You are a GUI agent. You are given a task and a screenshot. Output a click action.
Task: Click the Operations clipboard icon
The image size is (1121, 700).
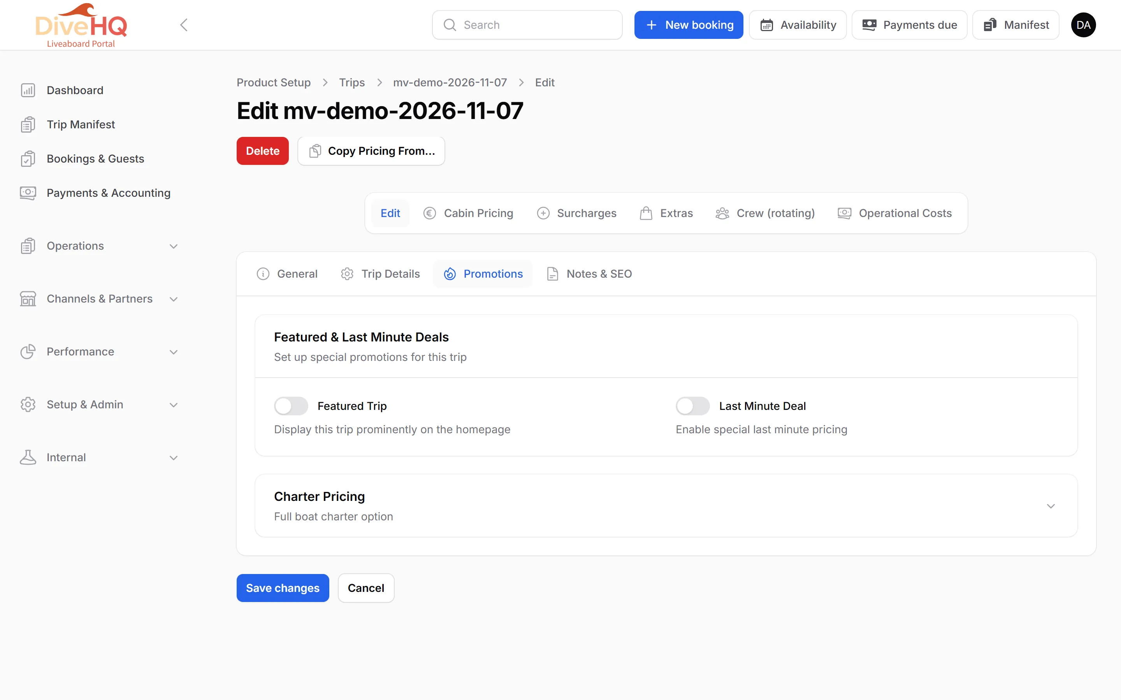point(28,246)
